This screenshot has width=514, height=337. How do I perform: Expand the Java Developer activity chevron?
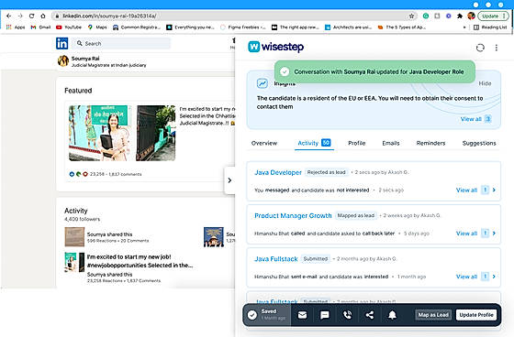tap(494, 190)
